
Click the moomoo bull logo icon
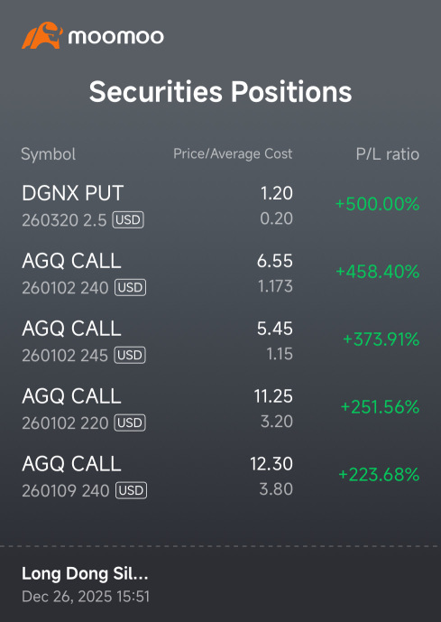[42, 35]
